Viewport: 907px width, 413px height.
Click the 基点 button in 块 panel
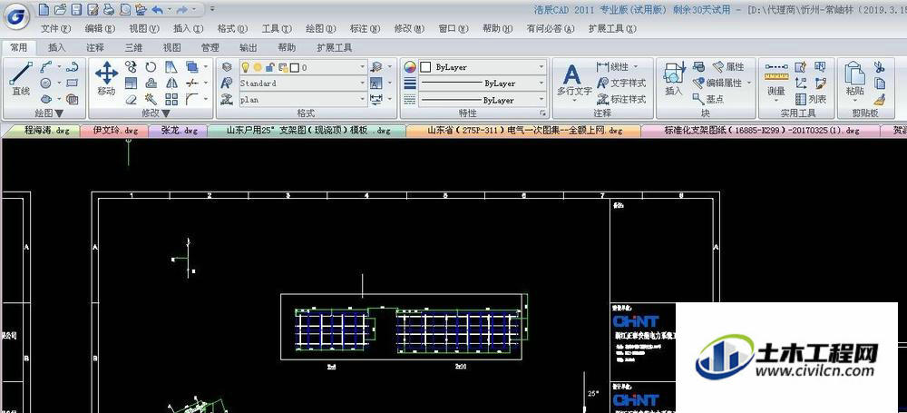(x=708, y=99)
